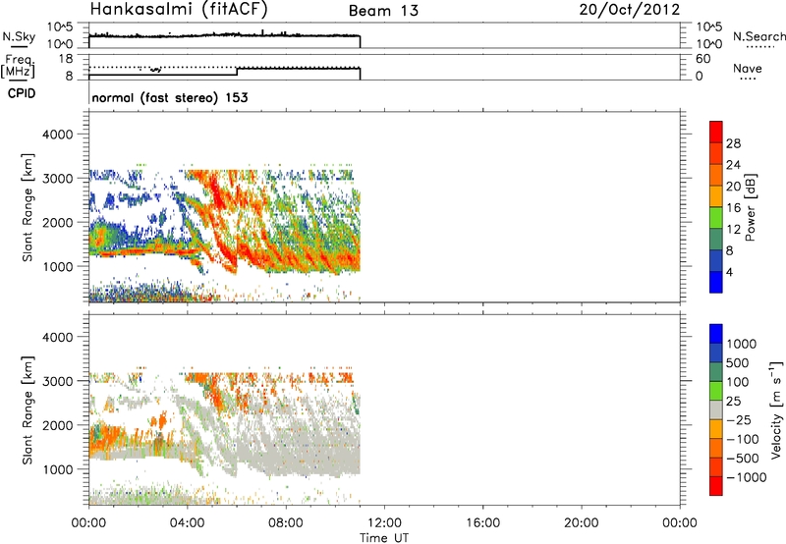
Task: Click velocity colorbar tick value -1000
Action: [746, 477]
